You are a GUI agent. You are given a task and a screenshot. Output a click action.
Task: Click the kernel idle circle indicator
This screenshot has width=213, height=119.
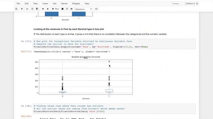tap(197, 4)
